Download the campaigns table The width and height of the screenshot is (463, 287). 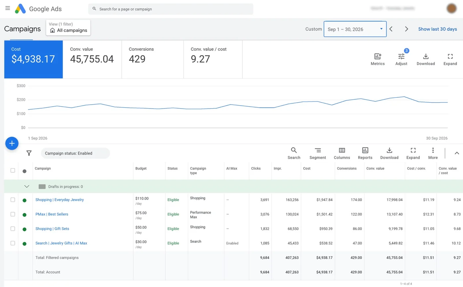point(389,153)
